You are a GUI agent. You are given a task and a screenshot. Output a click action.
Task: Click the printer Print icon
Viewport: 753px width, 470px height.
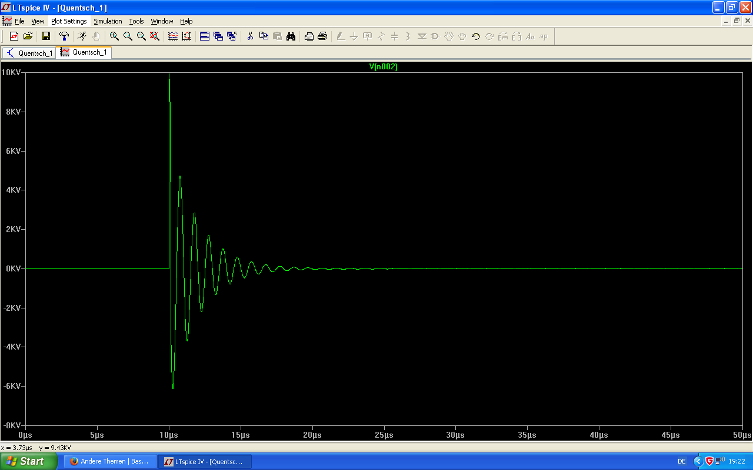click(322, 36)
